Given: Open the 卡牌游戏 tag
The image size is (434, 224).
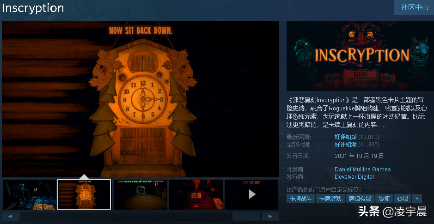Looking at the screenshot, I should click(330, 199).
